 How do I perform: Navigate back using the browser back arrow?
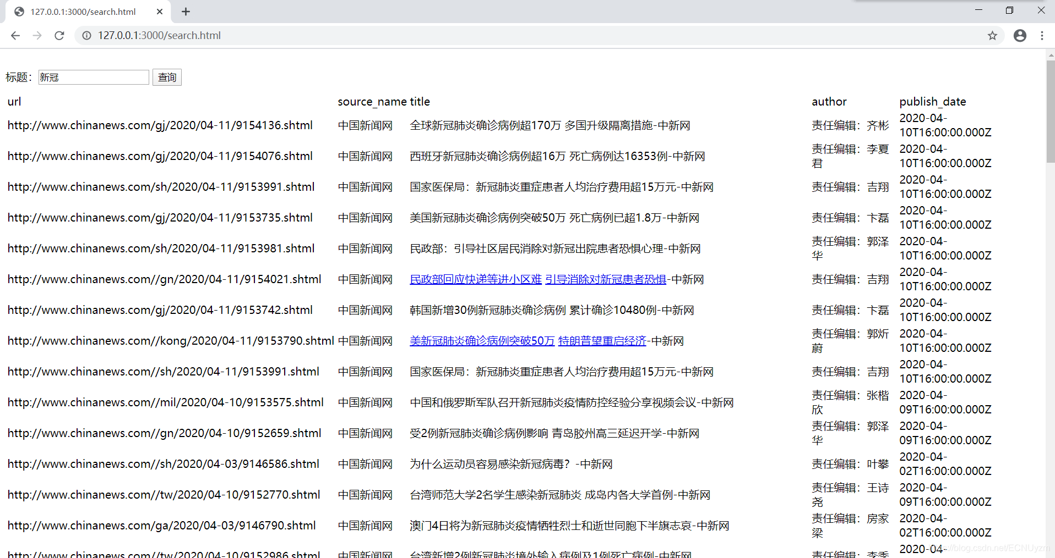(x=15, y=35)
